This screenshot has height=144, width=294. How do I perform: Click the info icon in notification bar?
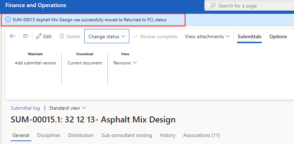(8, 19)
